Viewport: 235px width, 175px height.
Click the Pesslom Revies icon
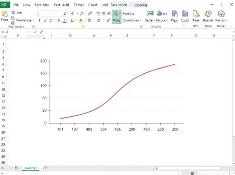click(221, 14)
